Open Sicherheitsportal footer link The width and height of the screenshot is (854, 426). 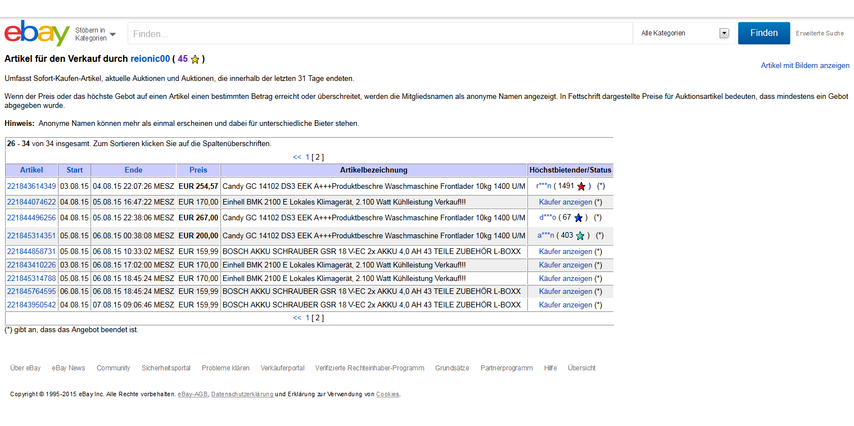coord(166,368)
